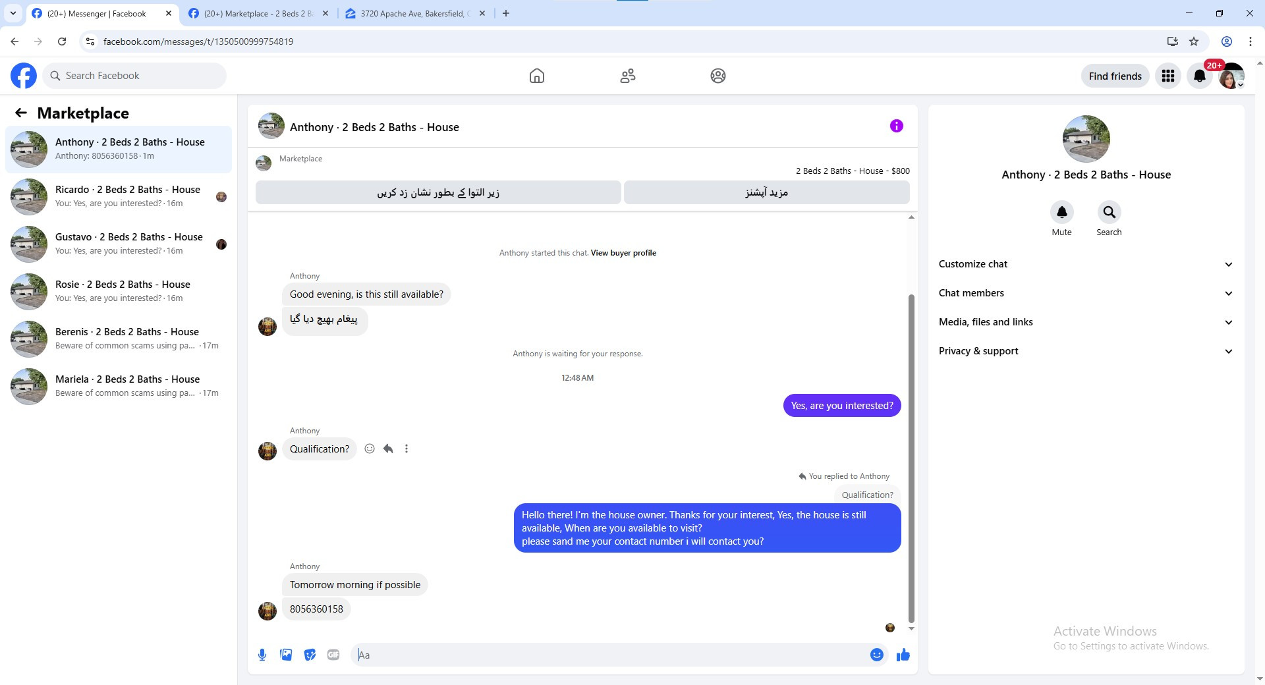Open the Friends icon in top navigation

click(628, 76)
